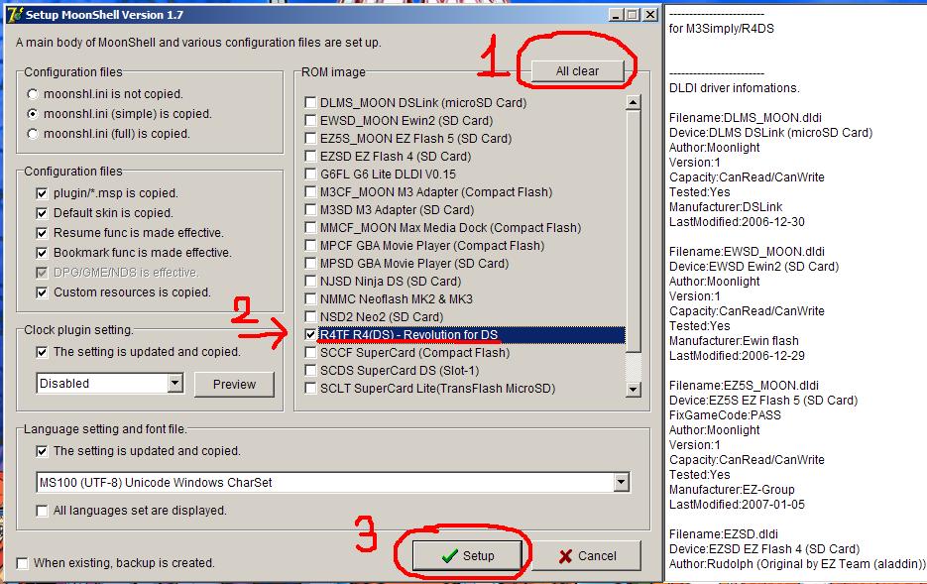Viewport: 927px width, 584px height.
Task: Toggle clock plugin 'setting is updated and copied' checkbox
Action: tap(42, 352)
